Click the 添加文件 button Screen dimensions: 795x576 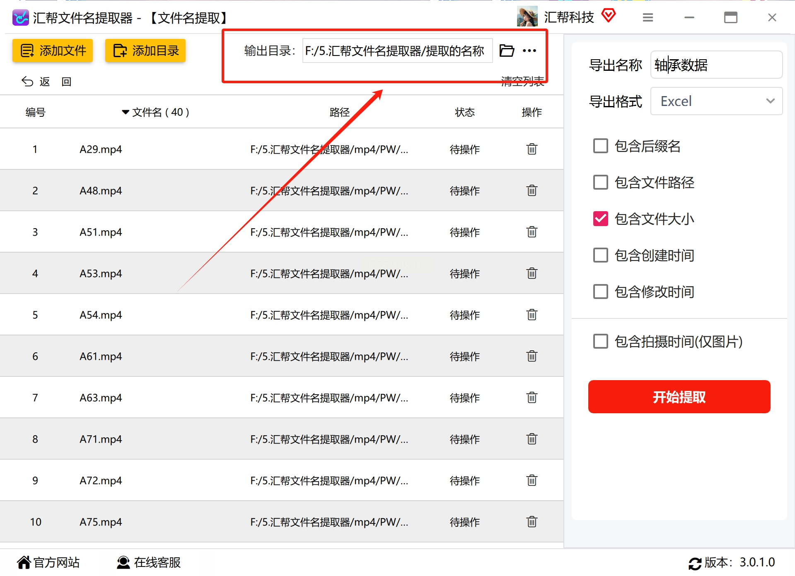53,51
